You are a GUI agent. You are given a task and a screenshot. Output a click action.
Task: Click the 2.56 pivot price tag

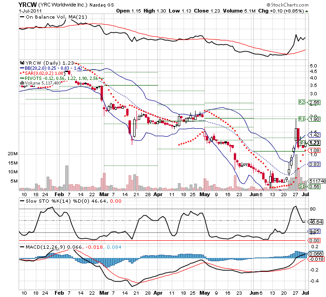pos(314,102)
